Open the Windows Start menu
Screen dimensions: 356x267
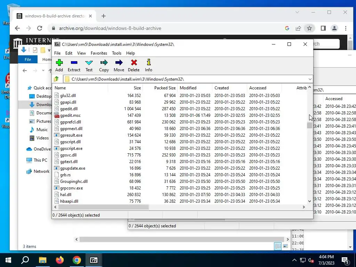point(8,260)
